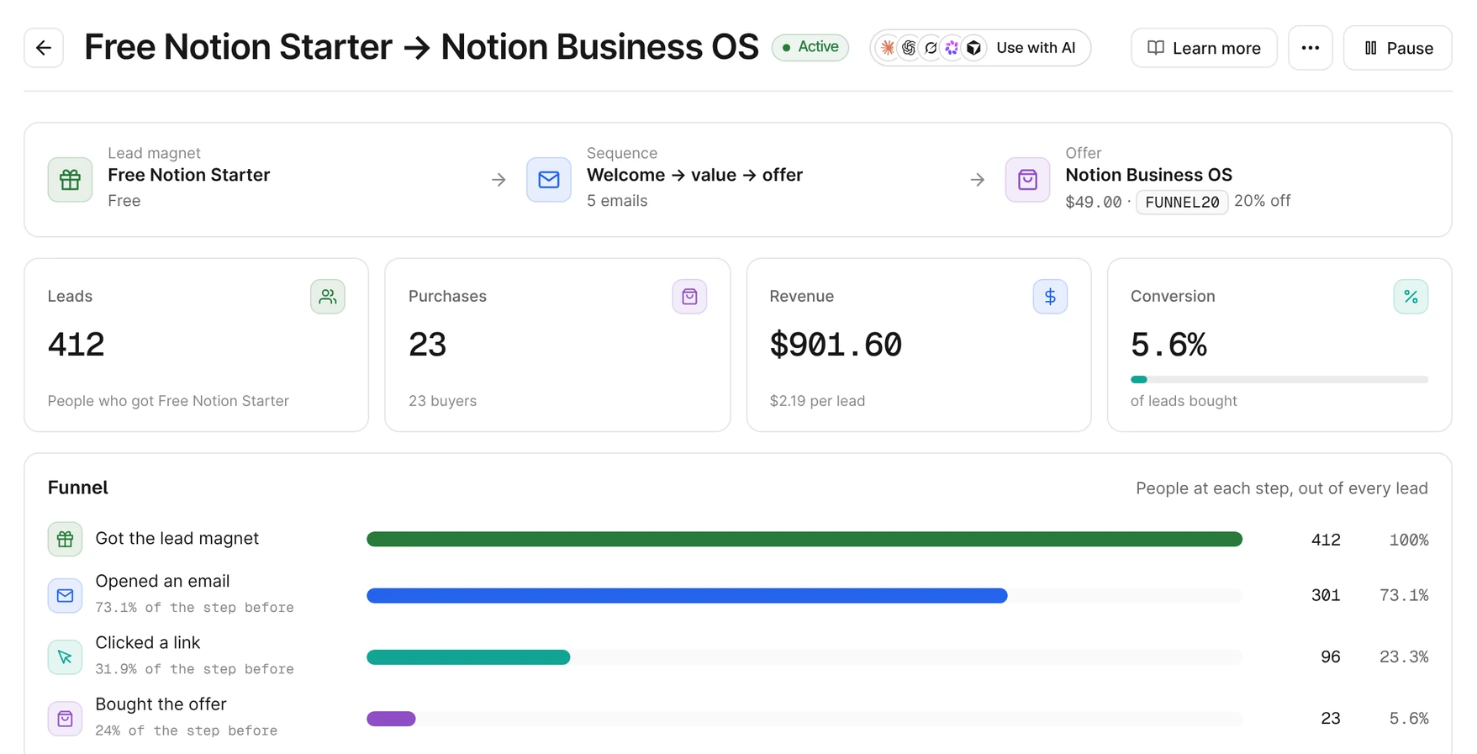Click the green gift Lead magnet icon
This screenshot has height=754, width=1477.
pyautogui.click(x=70, y=179)
